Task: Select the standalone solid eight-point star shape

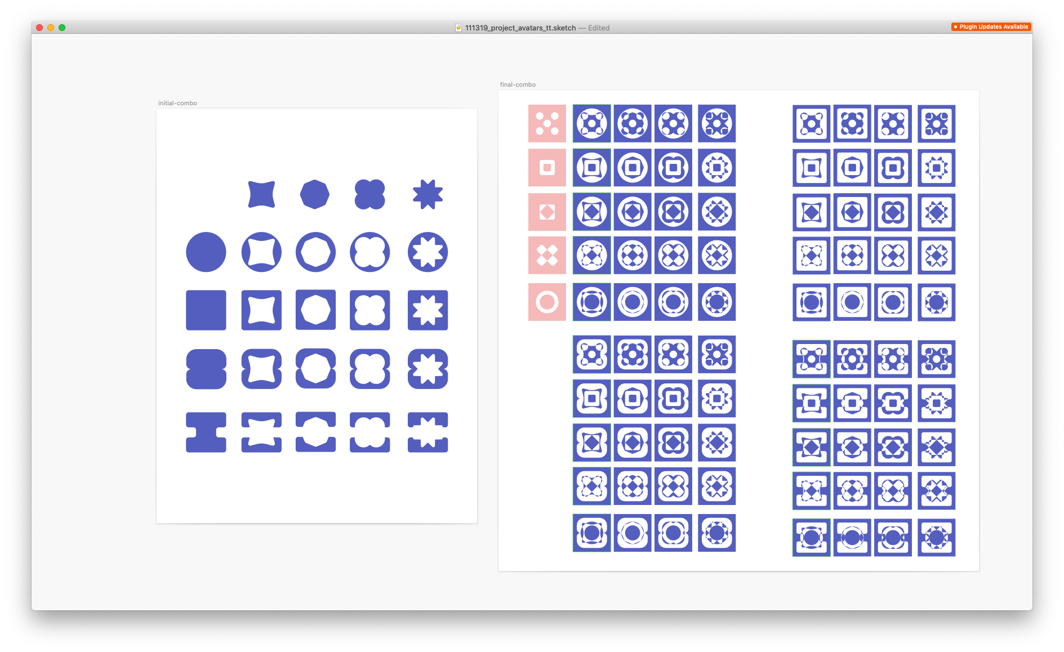Action: pos(428,194)
